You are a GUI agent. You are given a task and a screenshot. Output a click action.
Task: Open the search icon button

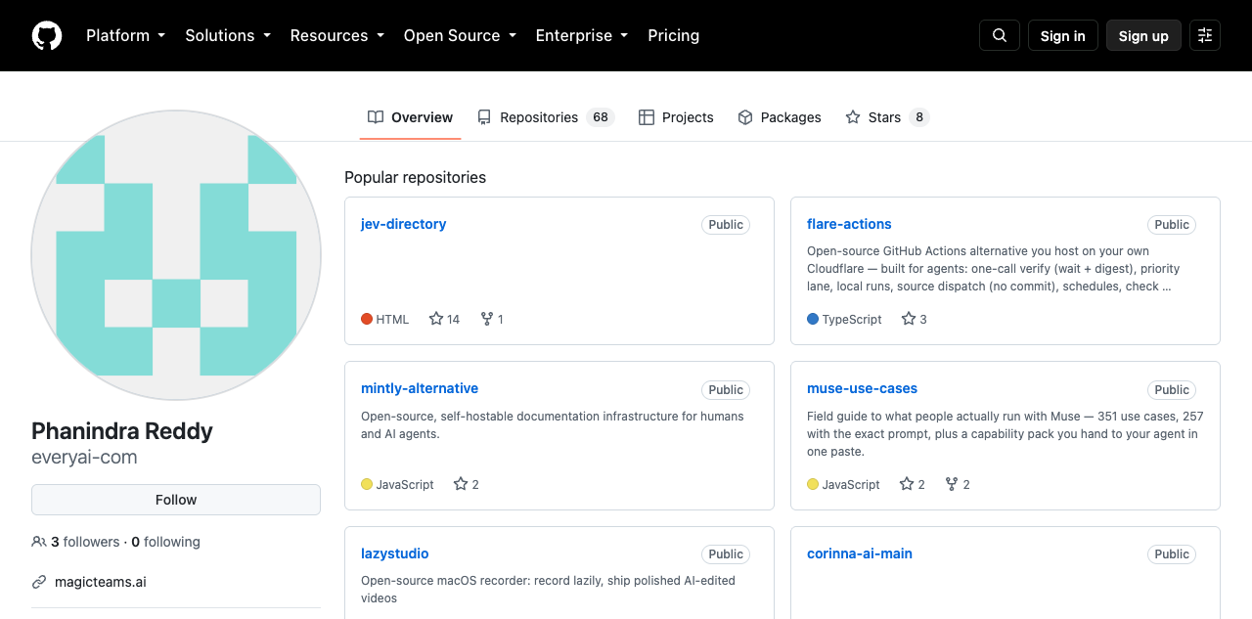[x=1000, y=35]
